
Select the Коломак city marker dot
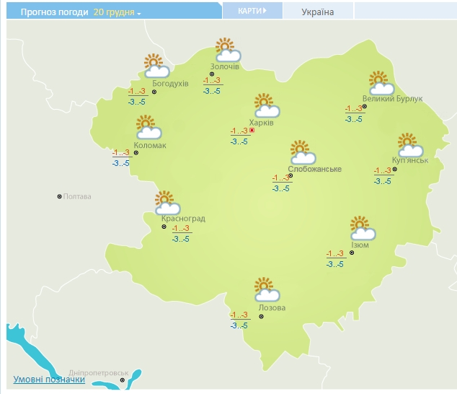click(136, 153)
